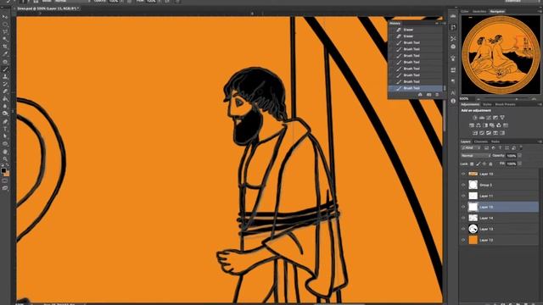543x305 pixels.
Task: Click the foreground color swatch
Action: tap(3, 170)
